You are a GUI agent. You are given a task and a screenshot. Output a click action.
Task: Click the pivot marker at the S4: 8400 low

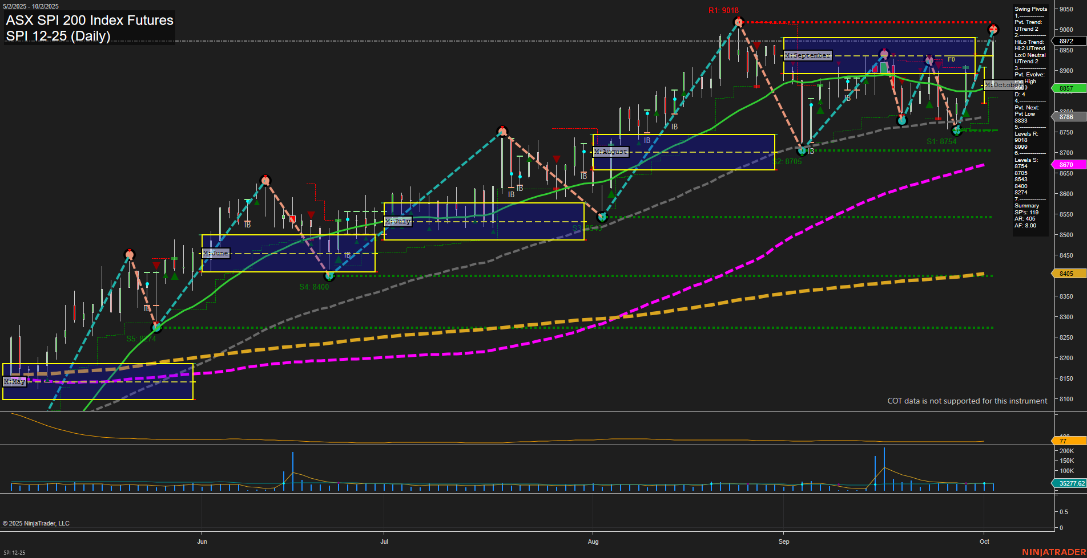(329, 276)
